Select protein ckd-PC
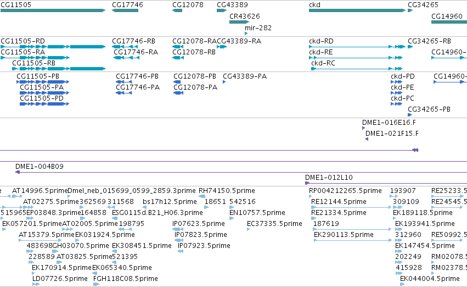 pos(396,104)
